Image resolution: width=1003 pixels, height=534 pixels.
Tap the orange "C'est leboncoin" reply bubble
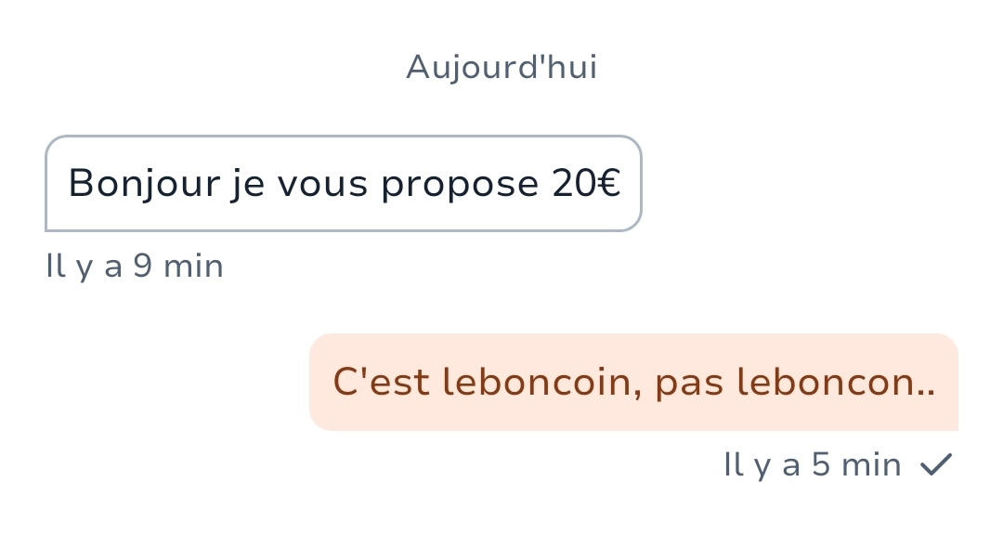(633, 383)
